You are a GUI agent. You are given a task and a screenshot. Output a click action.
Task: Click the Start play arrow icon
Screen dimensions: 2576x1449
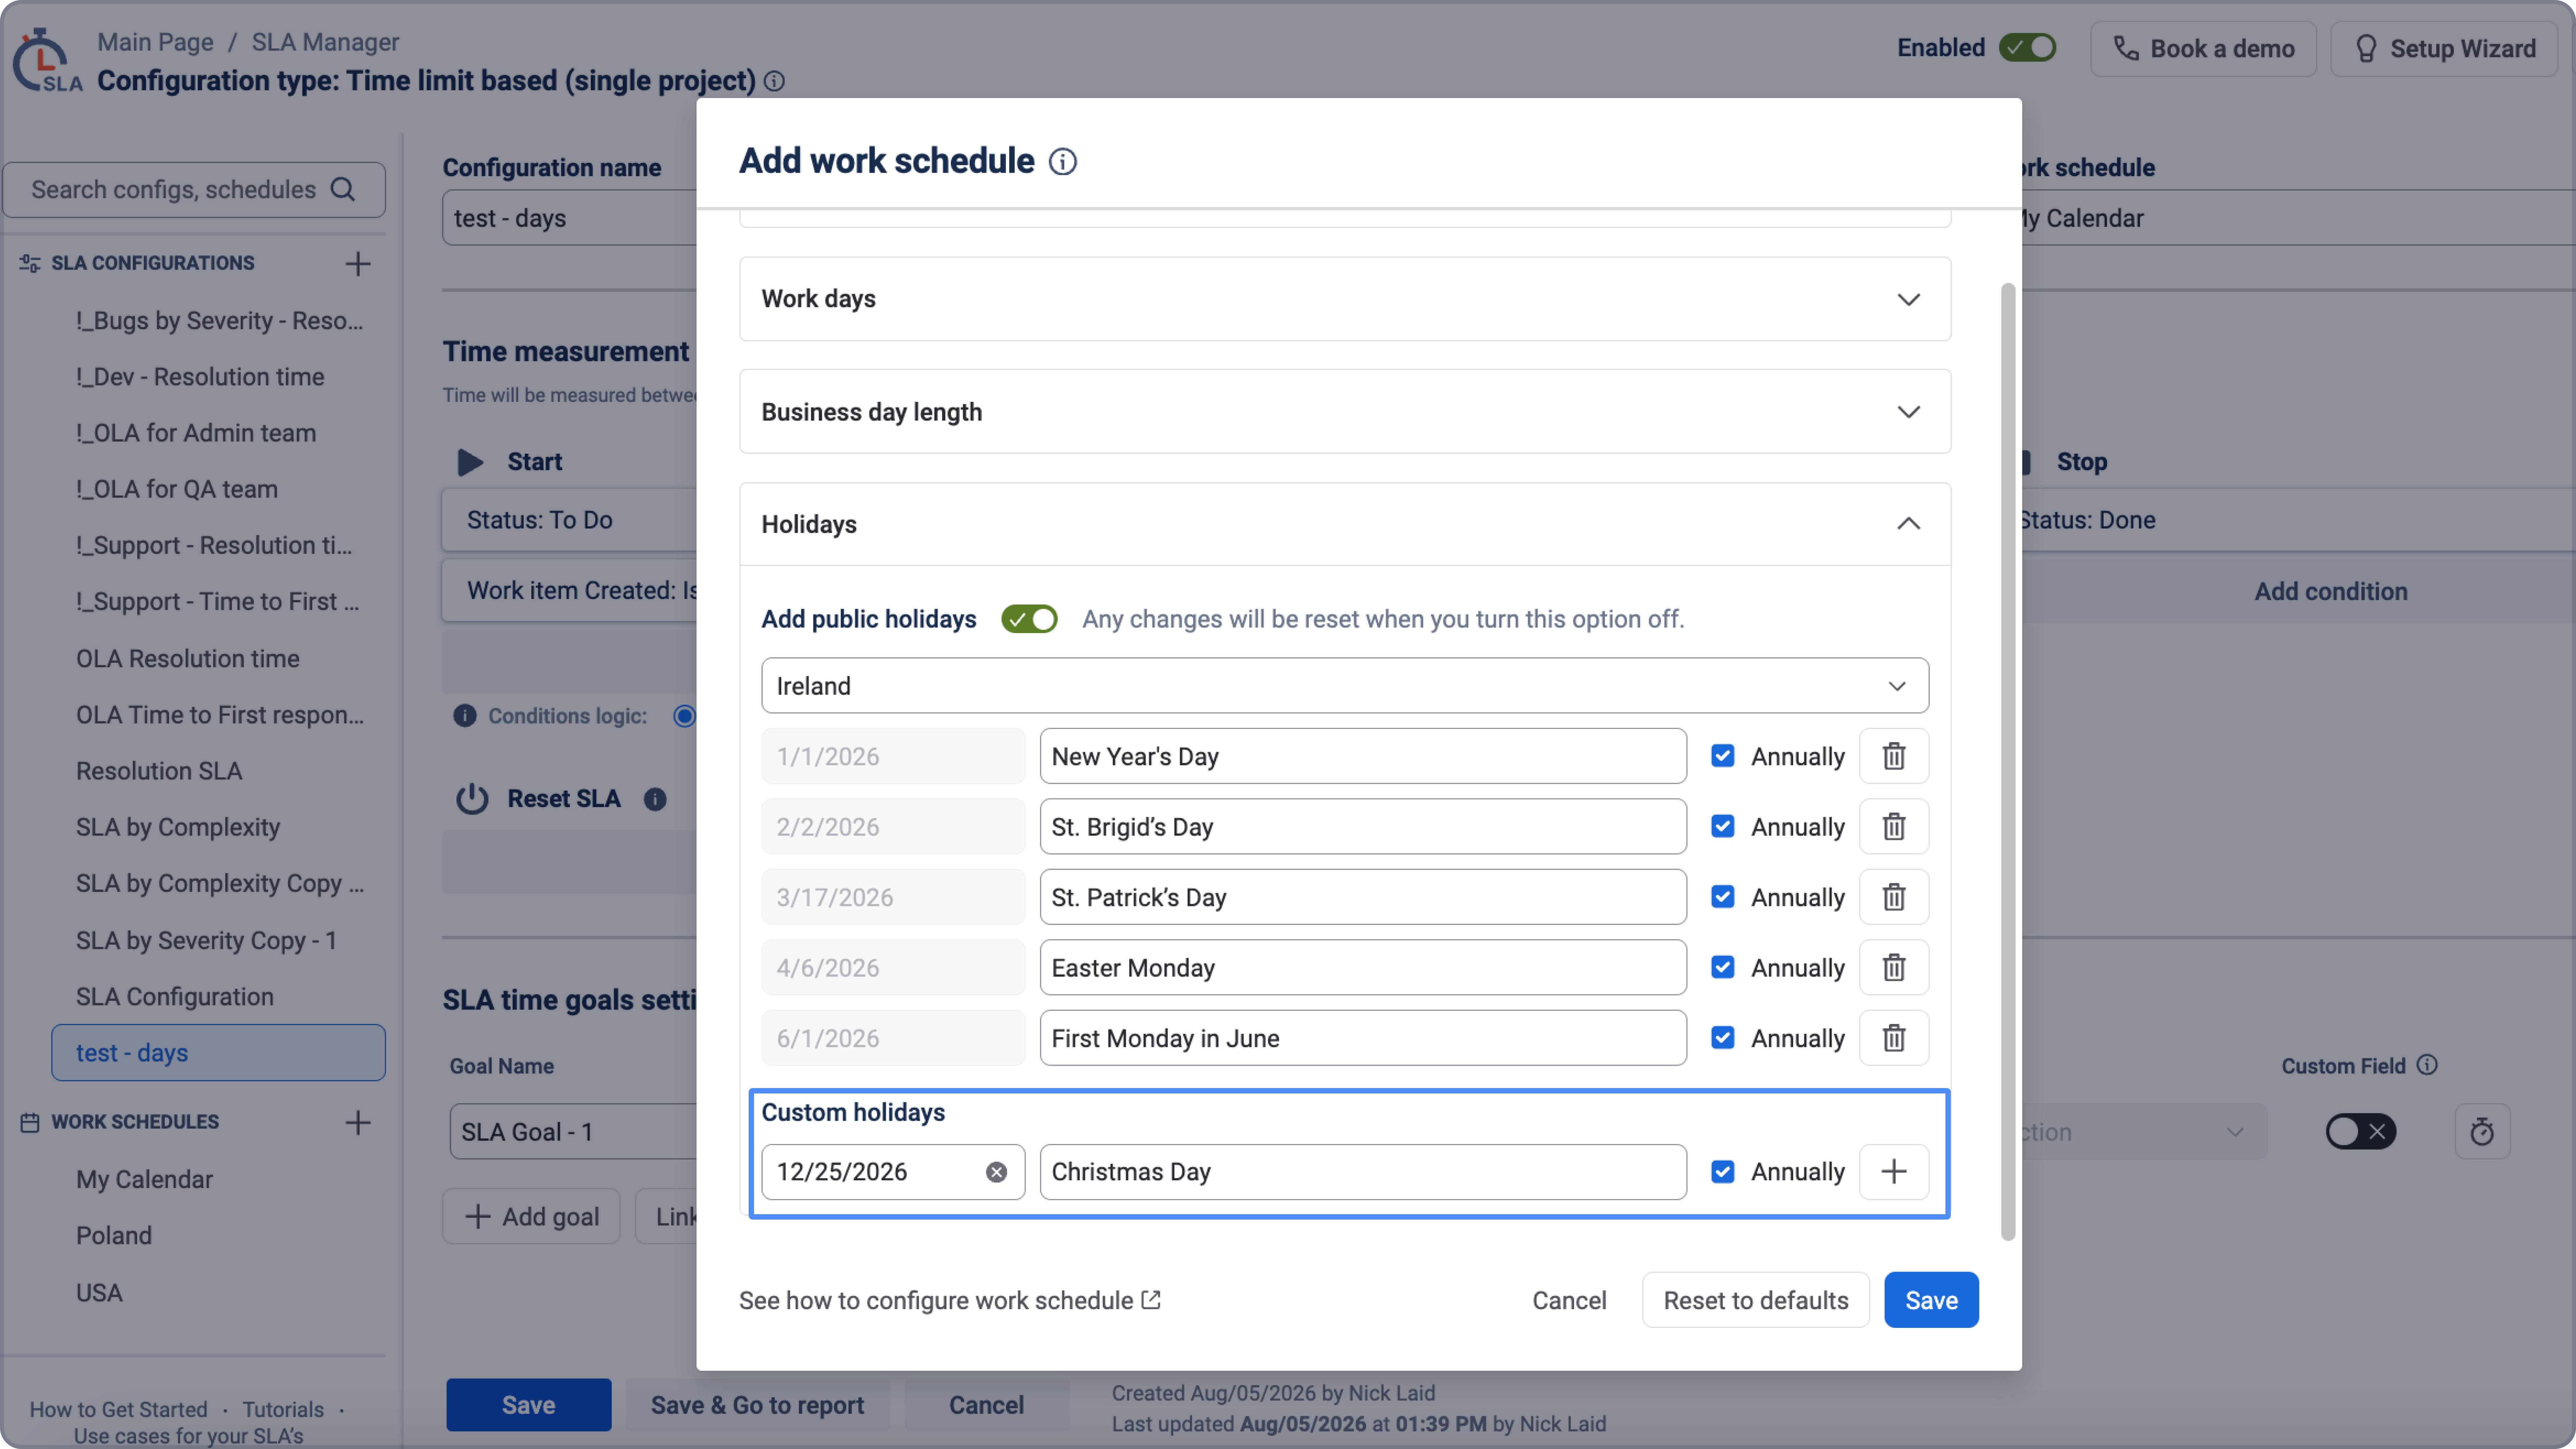(x=470, y=462)
